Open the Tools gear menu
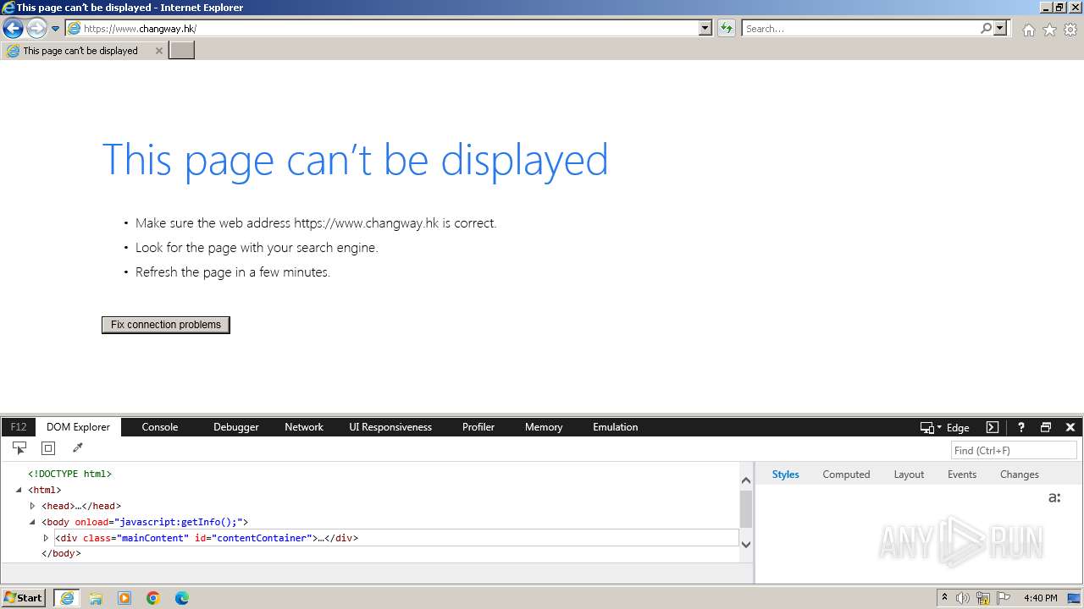This screenshot has height=609, width=1084. pyautogui.click(x=1070, y=30)
